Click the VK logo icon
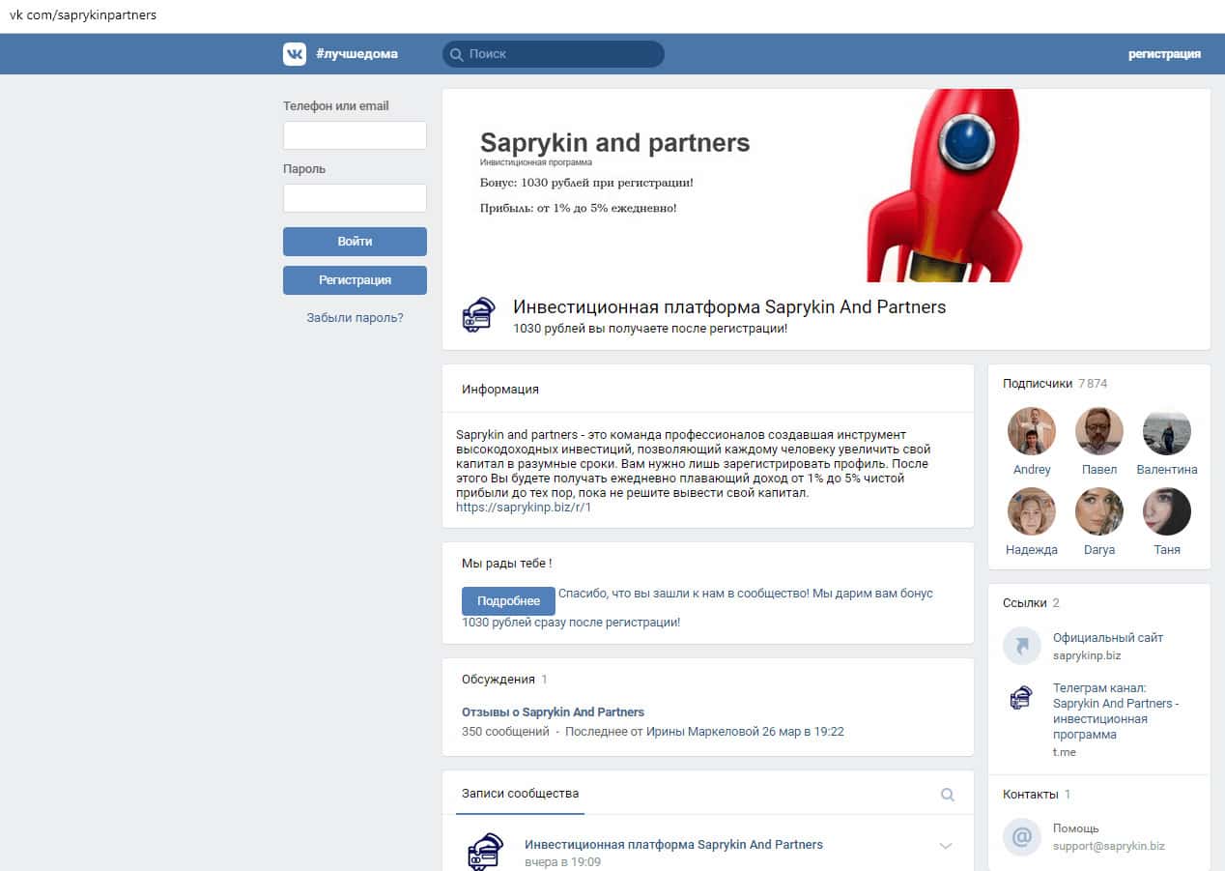The image size is (1225, 871). click(295, 54)
